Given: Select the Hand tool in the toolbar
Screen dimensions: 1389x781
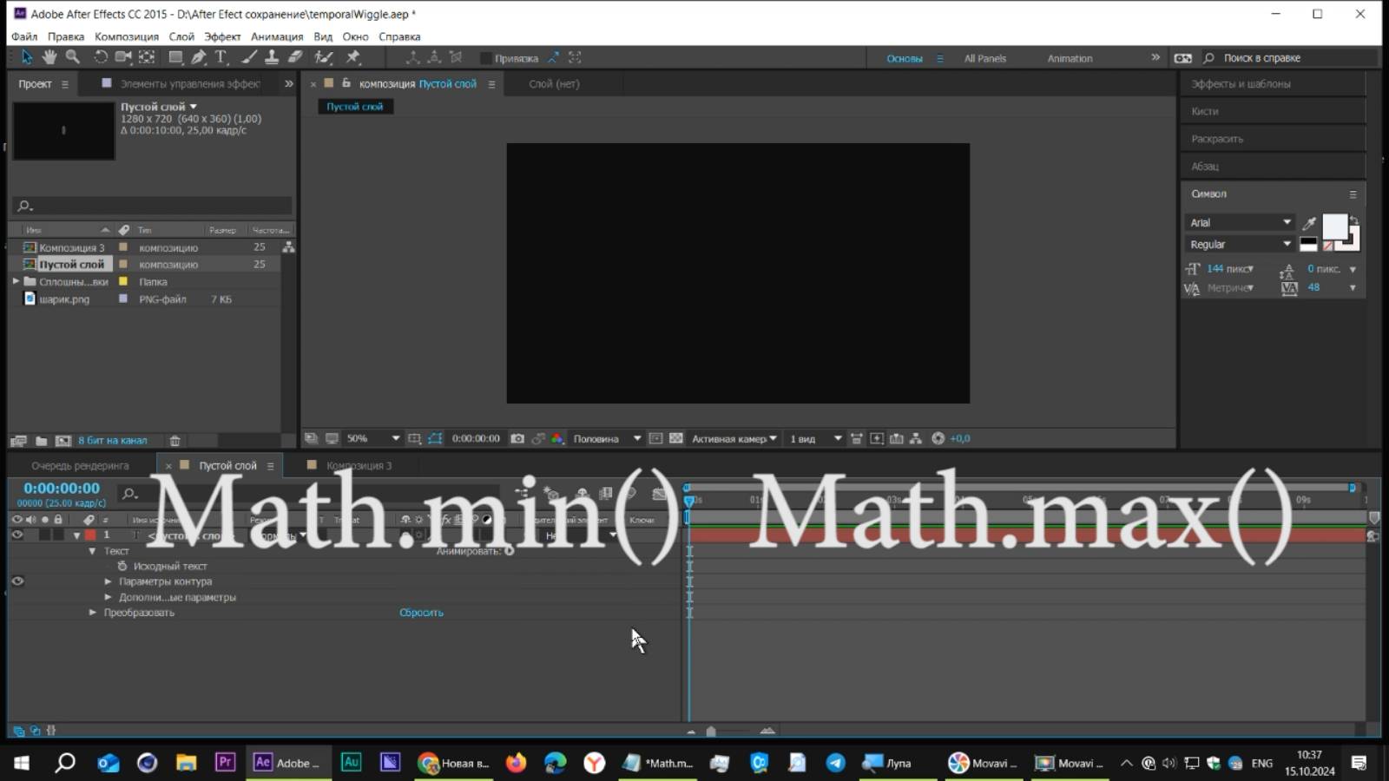Looking at the screenshot, I should point(49,57).
